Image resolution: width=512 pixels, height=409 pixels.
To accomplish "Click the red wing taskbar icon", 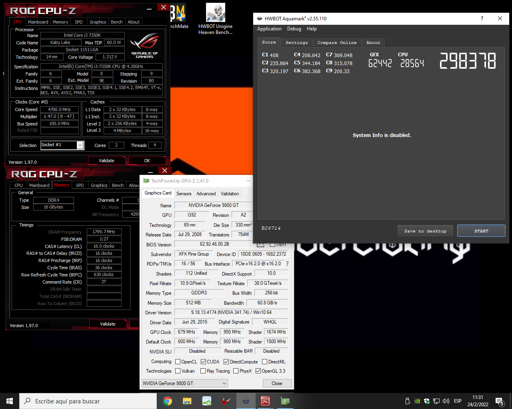I will click(x=226, y=401).
